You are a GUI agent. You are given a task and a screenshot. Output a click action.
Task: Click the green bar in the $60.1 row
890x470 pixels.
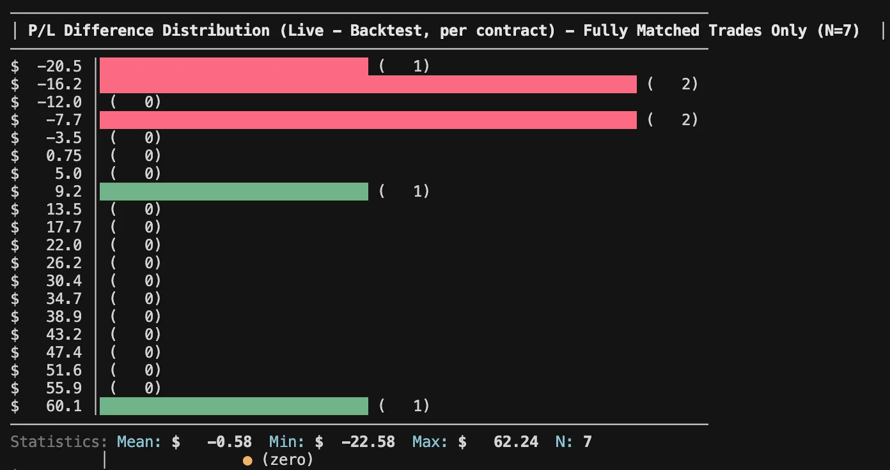[x=234, y=406]
